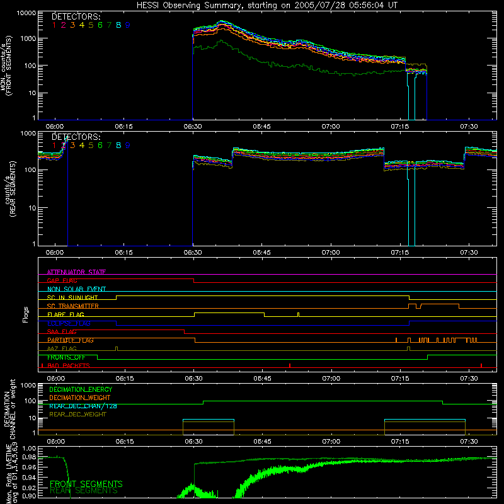Click 0.98 on the livetime y-axis
The image size is (504, 504).
click(x=29, y=457)
